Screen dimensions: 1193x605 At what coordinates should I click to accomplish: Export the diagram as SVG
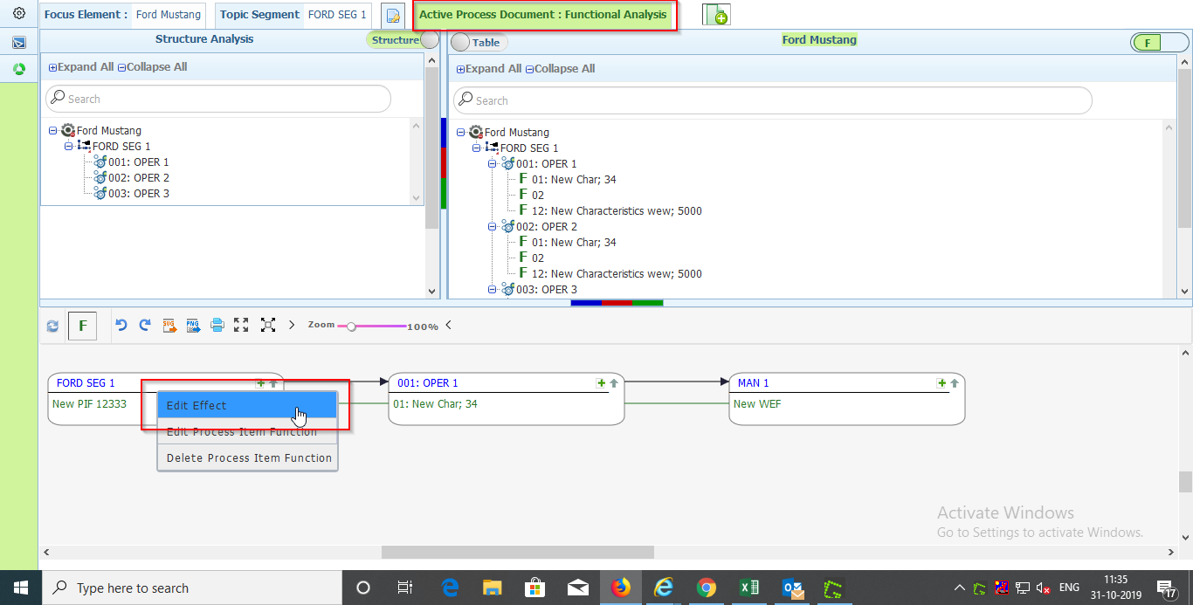(x=169, y=325)
